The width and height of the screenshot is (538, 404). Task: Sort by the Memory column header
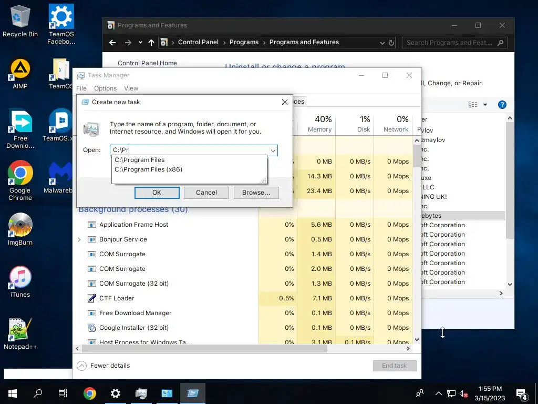tap(319, 124)
